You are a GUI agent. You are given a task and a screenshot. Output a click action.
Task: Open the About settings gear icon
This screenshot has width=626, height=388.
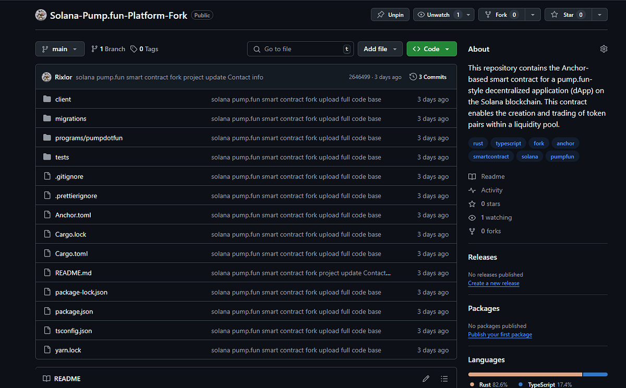[x=604, y=49]
